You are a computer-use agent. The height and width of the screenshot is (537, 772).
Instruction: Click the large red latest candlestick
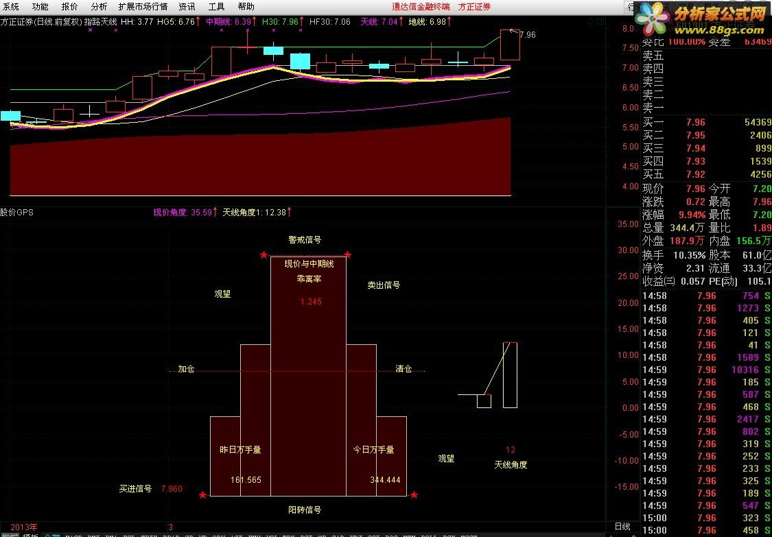click(510, 45)
